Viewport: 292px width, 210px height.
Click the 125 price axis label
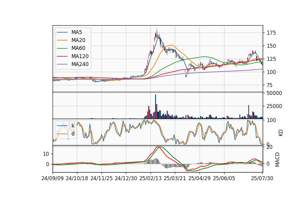tap(271, 59)
